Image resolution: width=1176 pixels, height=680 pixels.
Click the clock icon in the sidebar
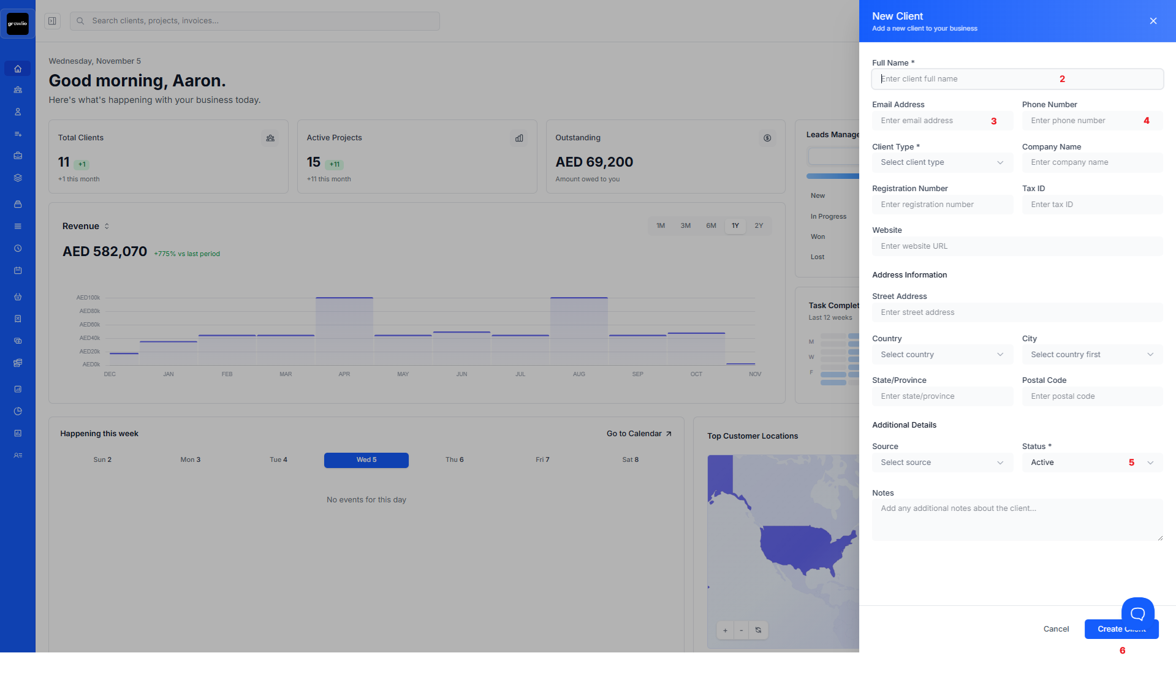pyautogui.click(x=18, y=248)
